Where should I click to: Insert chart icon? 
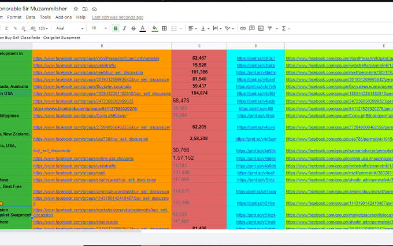261,28
